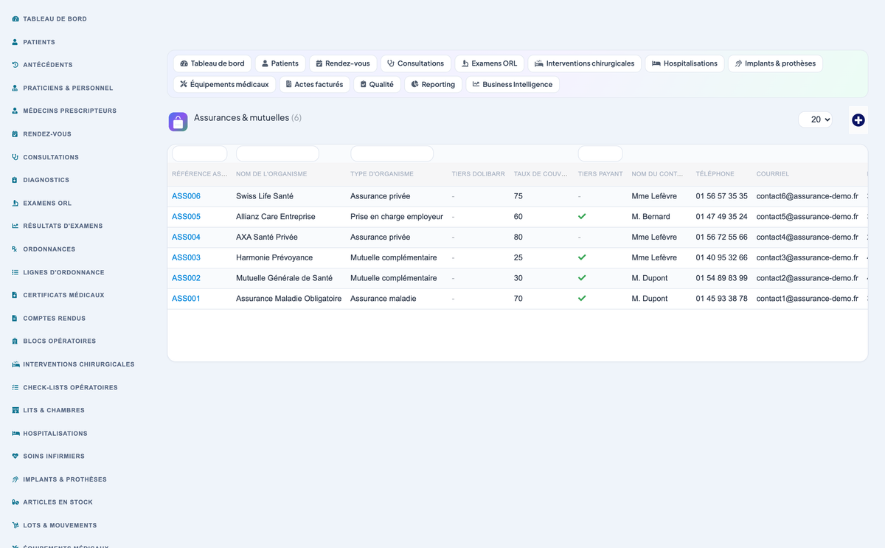The height and width of the screenshot is (548, 885).
Task: Open the Business Intelligence top tab
Action: pos(513,84)
